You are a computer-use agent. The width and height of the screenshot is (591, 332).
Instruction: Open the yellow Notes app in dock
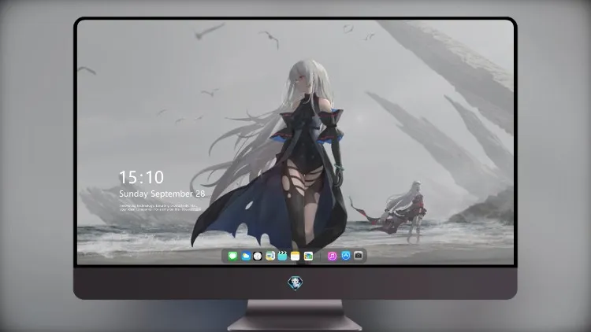click(x=295, y=256)
